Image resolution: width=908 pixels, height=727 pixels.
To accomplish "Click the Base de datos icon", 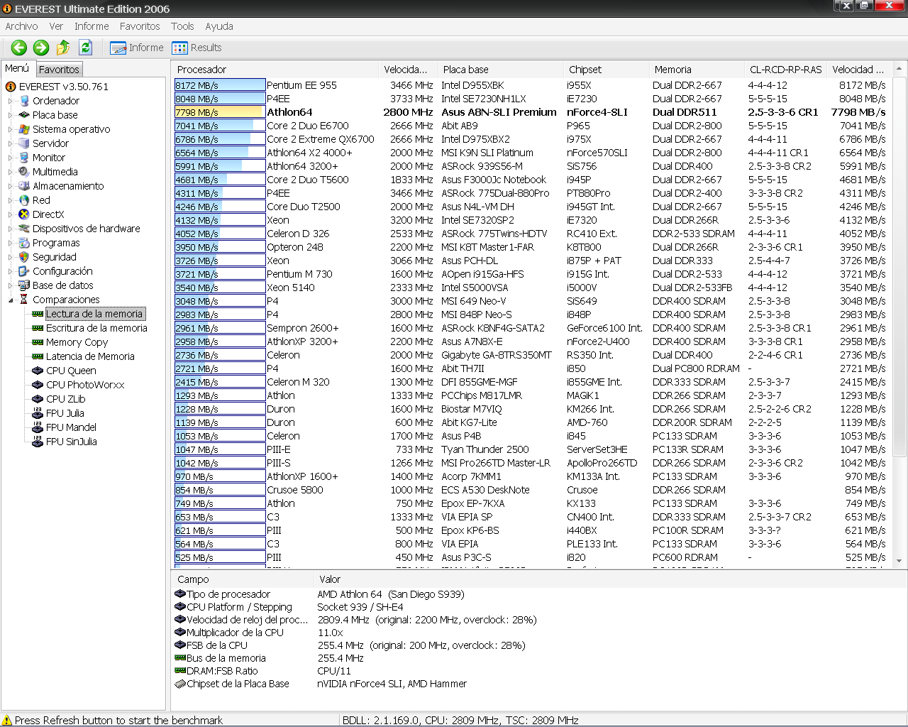I will tap(24, 285).
